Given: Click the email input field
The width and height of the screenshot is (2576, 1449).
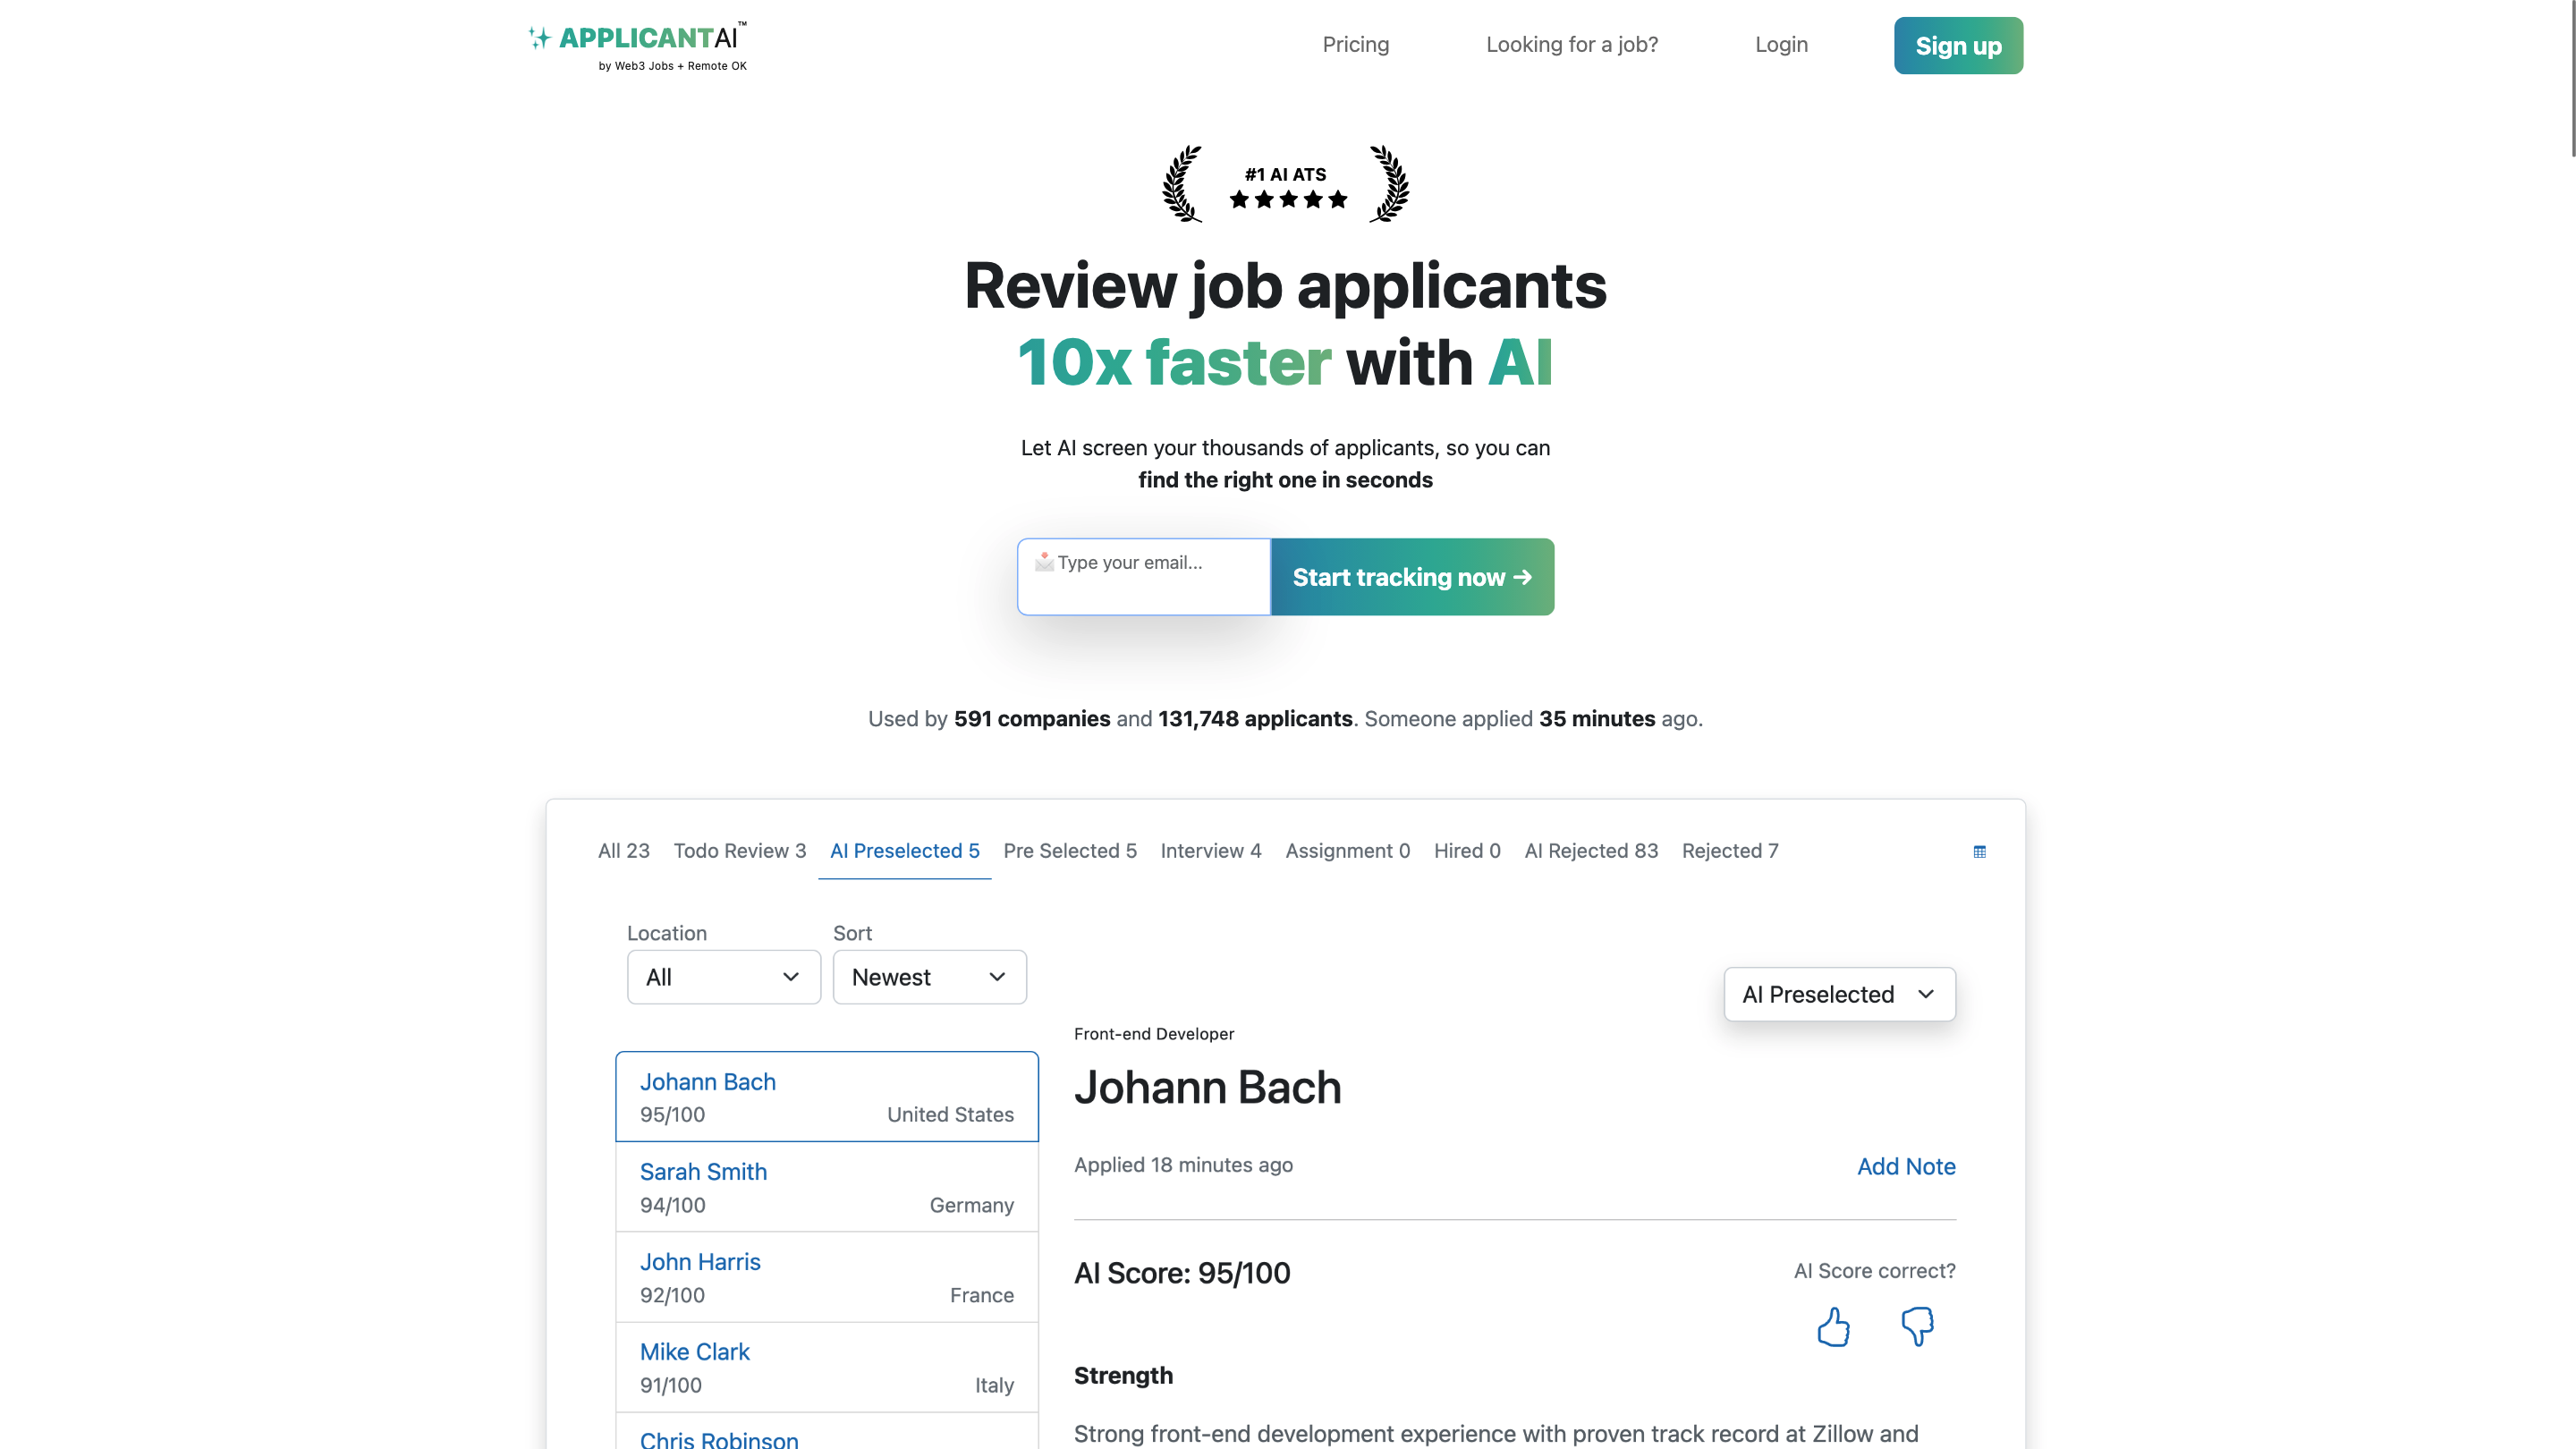Looking at the screenshot, I should (x=1143, y=576).
